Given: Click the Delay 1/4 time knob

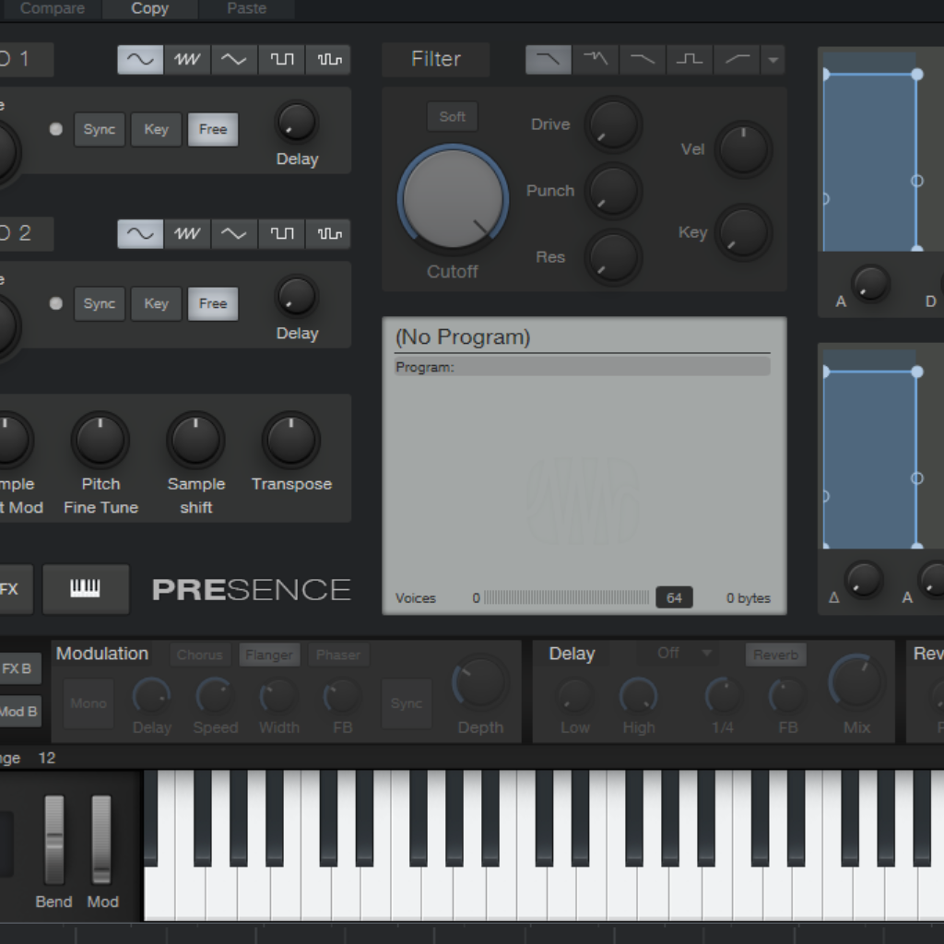Looking at the screenshot, I should [x=723, y=697].
